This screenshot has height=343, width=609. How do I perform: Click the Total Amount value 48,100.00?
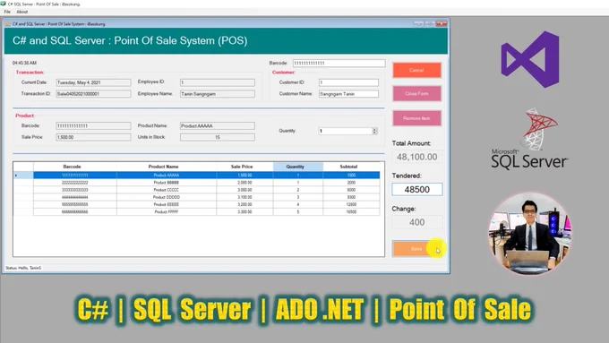pyautogui.click(x=416, y=157)
